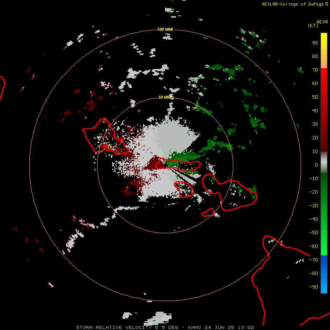The height and width of the screenshot is (330, 330).
Task: Click the 50 NMI range ring label
Action: [165, 97]
